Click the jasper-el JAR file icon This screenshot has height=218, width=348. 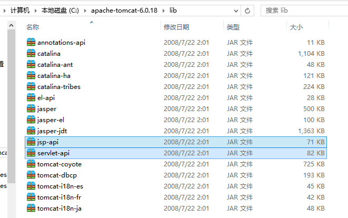pyautogui.click(x=31, y=120)
